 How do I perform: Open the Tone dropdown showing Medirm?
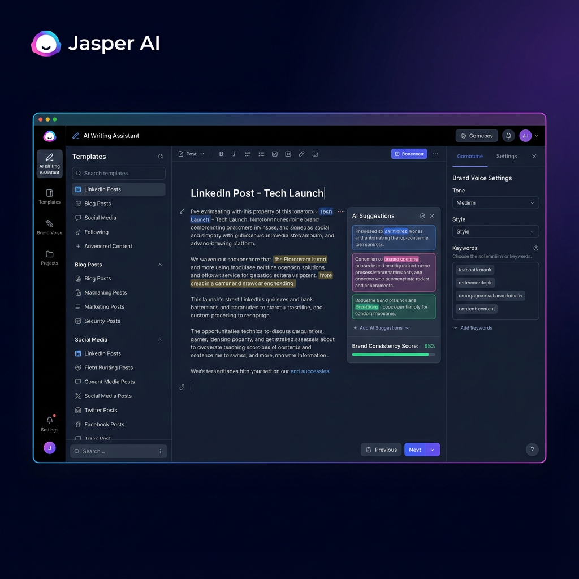tap(495, 203)
